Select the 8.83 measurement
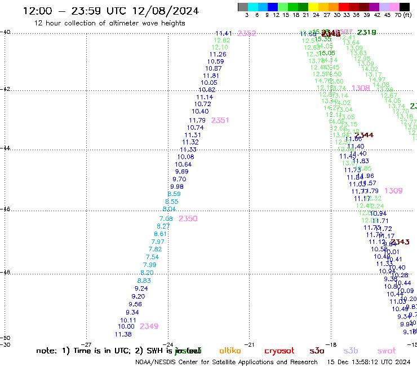Image resolution: width=417 pixels, height=367 pixels. click(x=144, y=281)
